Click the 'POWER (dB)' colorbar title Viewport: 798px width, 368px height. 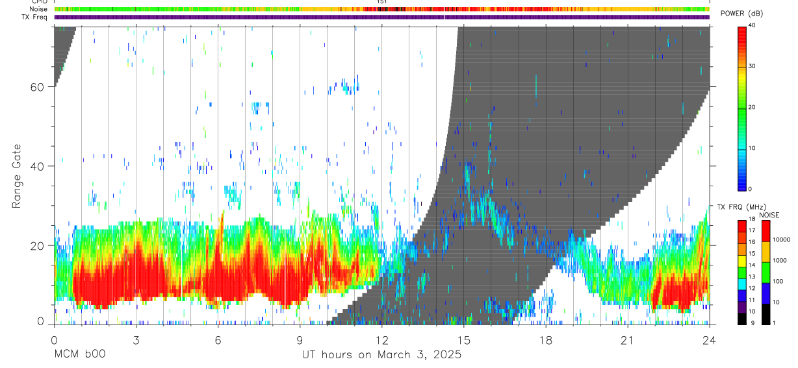743,14
